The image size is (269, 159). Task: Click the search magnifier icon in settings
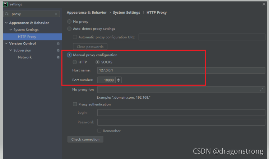(7, 14)
